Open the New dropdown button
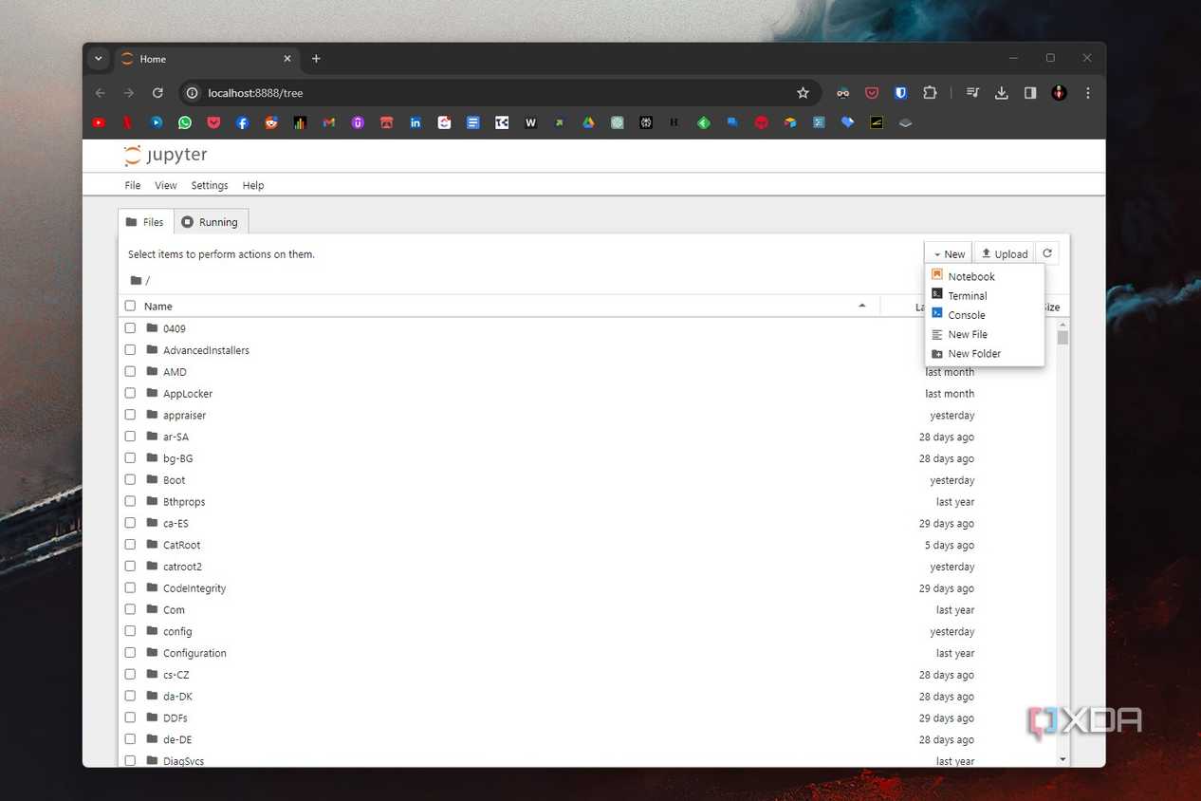This screenshot has height=801, width=1201. tap(948, 253)
